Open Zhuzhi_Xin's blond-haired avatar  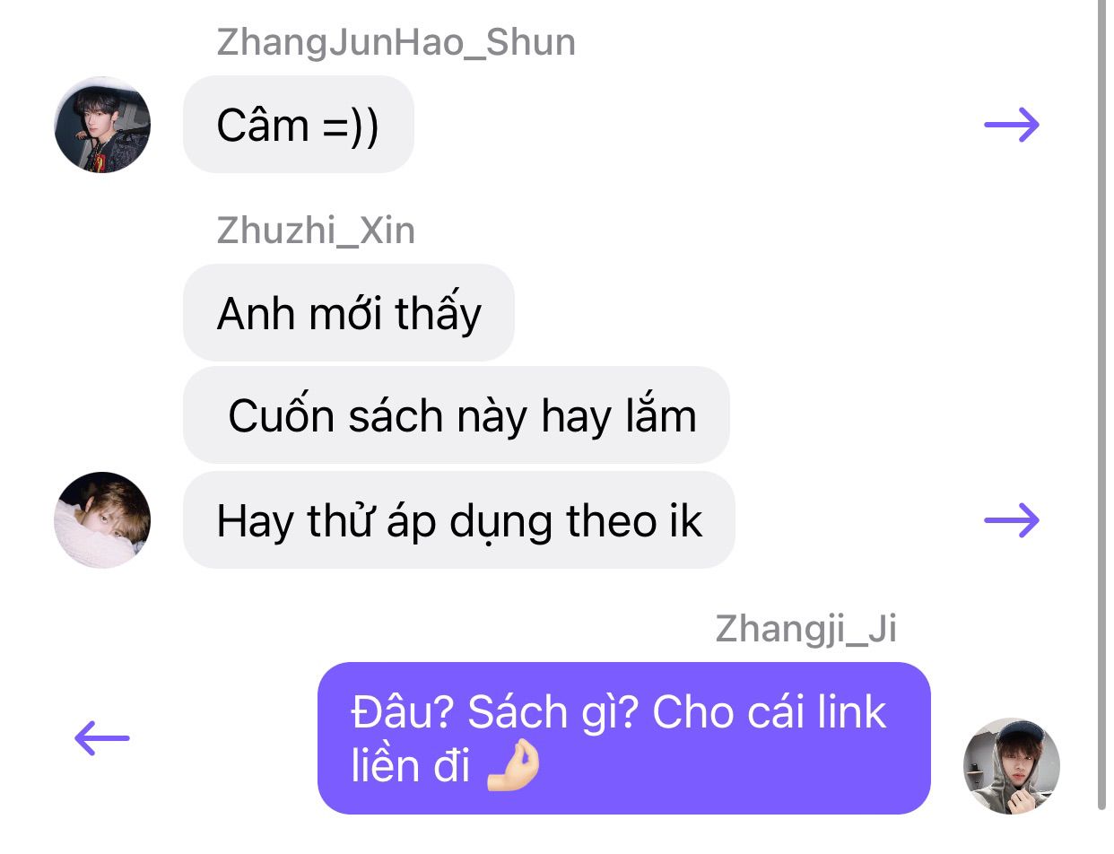102,520
